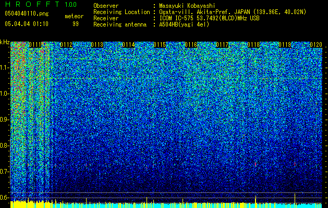Click the 0.6 frequency axis label
328x208 pixels.
coord(4,198)
